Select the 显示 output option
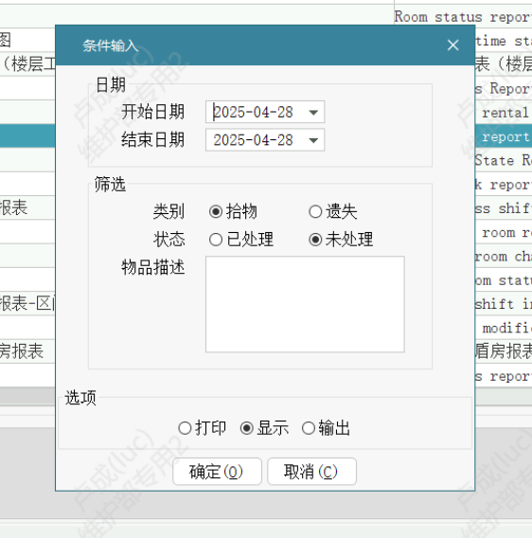532x538 pixels. tap(247, 428)
